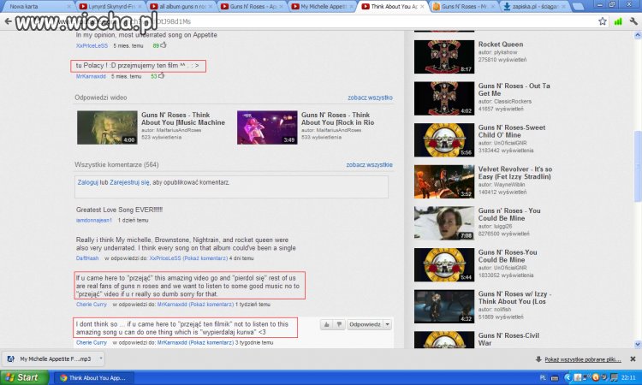Click the scrollbar up arrow
This screenshot has width=642, height=385.
638,36
